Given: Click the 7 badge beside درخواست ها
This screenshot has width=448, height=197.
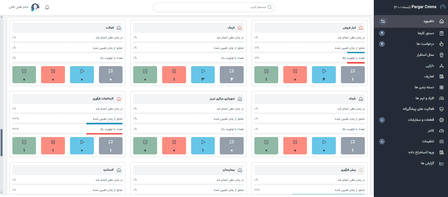Looking at the screenshot, I should tap(382, 44).
